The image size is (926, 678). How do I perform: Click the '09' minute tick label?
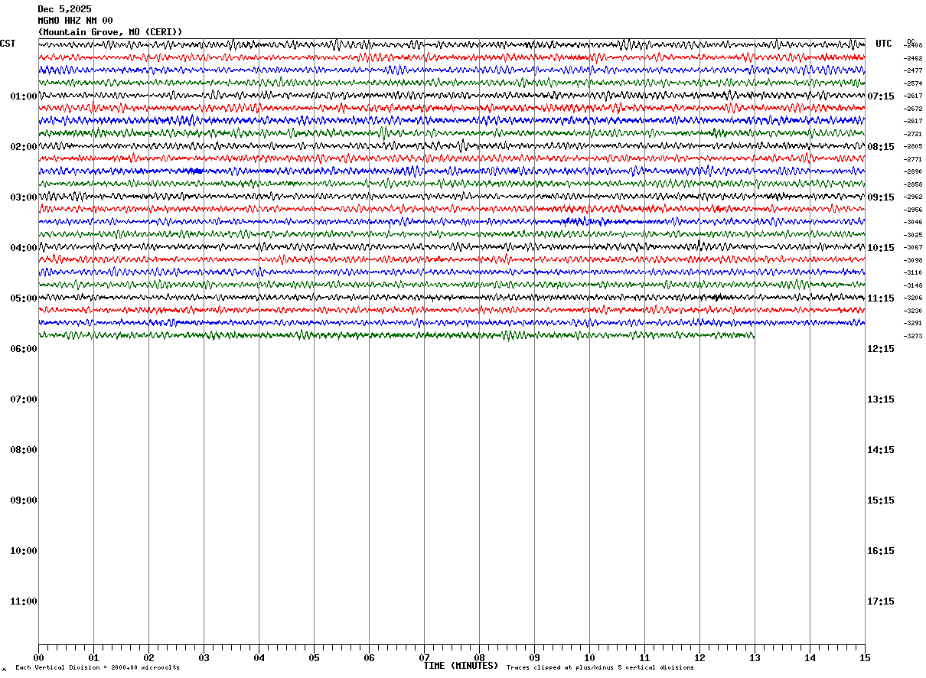click(534, 658)
